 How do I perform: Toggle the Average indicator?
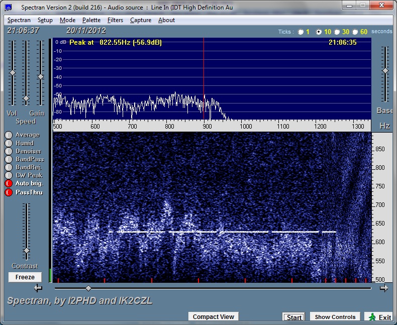coord(9,135)
